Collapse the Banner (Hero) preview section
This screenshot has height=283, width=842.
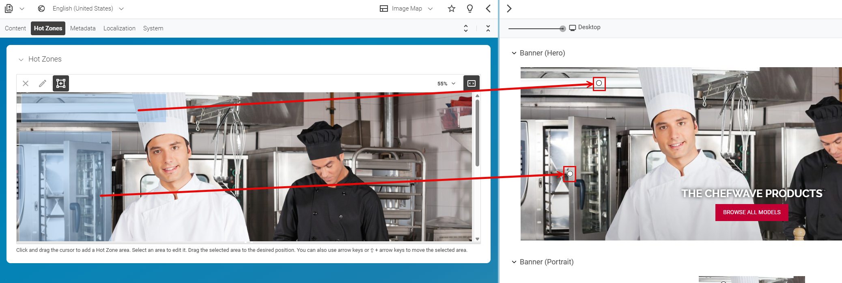pos(514,53)
